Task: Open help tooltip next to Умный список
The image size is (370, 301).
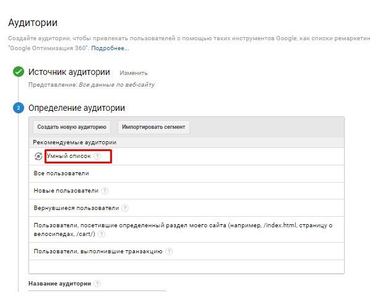Action: [97, 156]
